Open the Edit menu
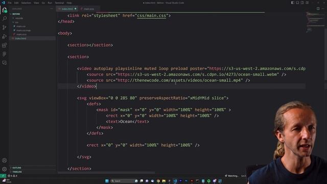Screen dimensions: 327x184 coord(16,3)
